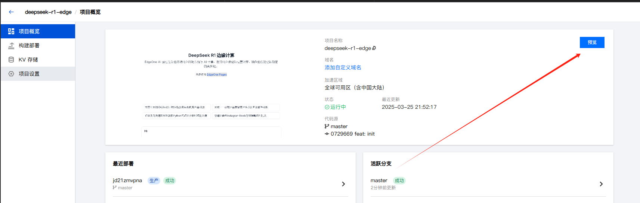The image size is (640, 203).
Task: Click the 运行中 status text
Action: point(338,107)
